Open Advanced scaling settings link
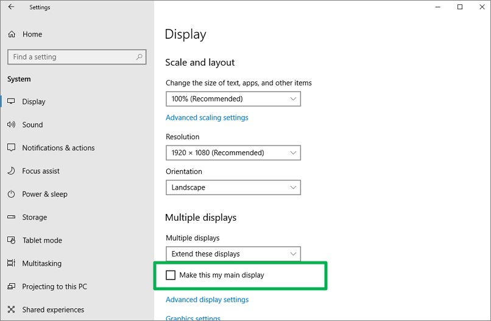Image resolution: width=491 pixels, height=321 pixels. [207, 117]
